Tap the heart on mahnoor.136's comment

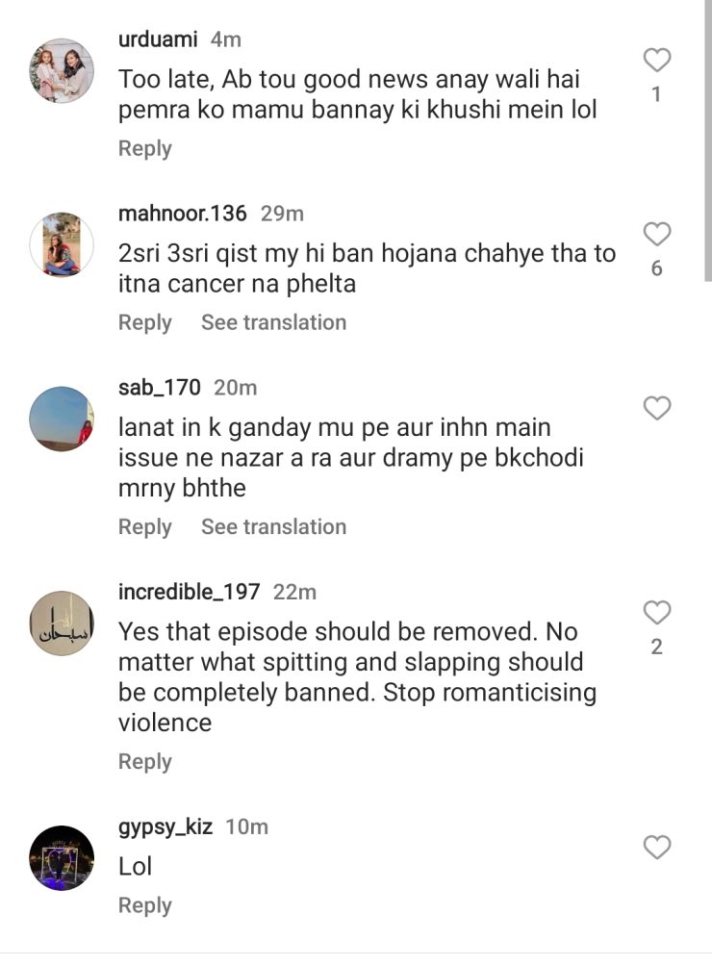pos(656,234)
